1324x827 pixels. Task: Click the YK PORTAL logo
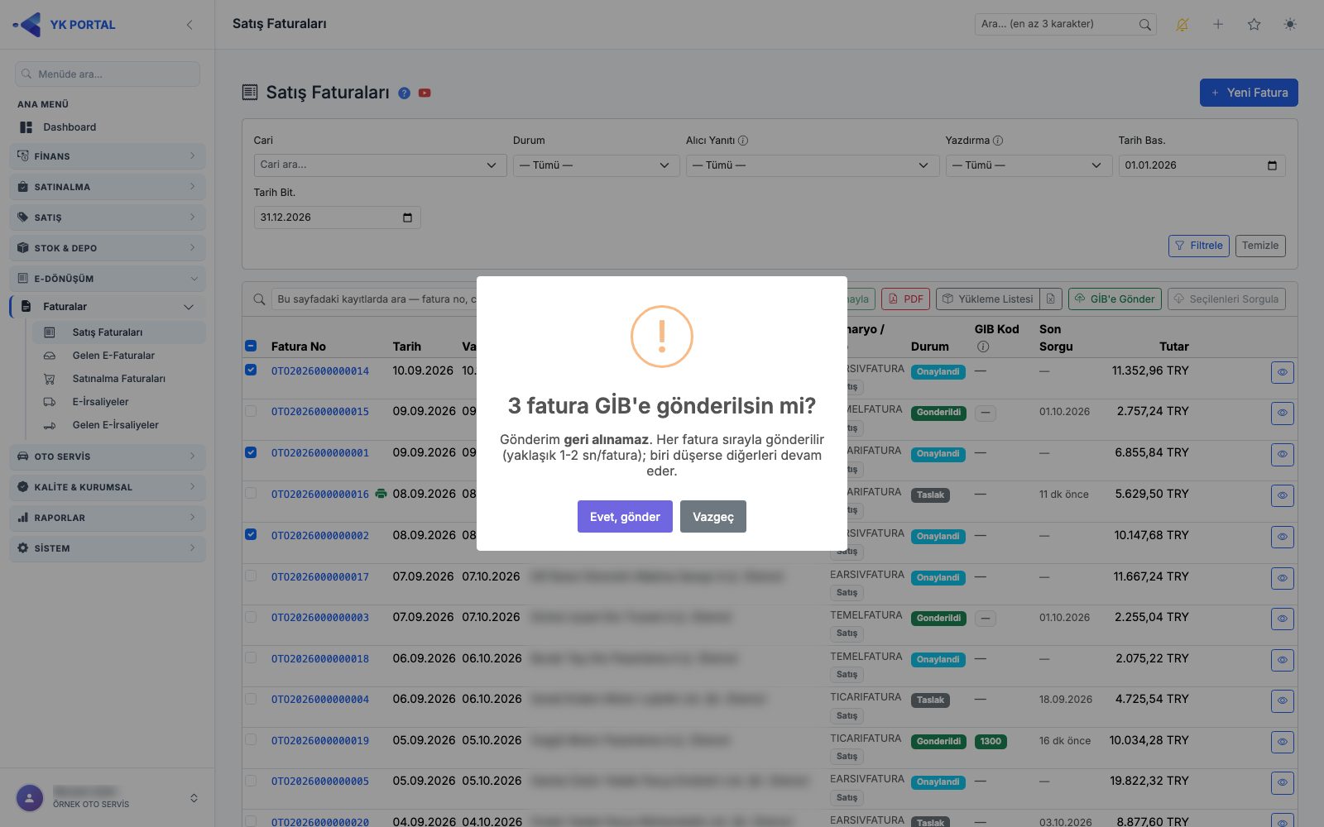(x=65, y=25)
